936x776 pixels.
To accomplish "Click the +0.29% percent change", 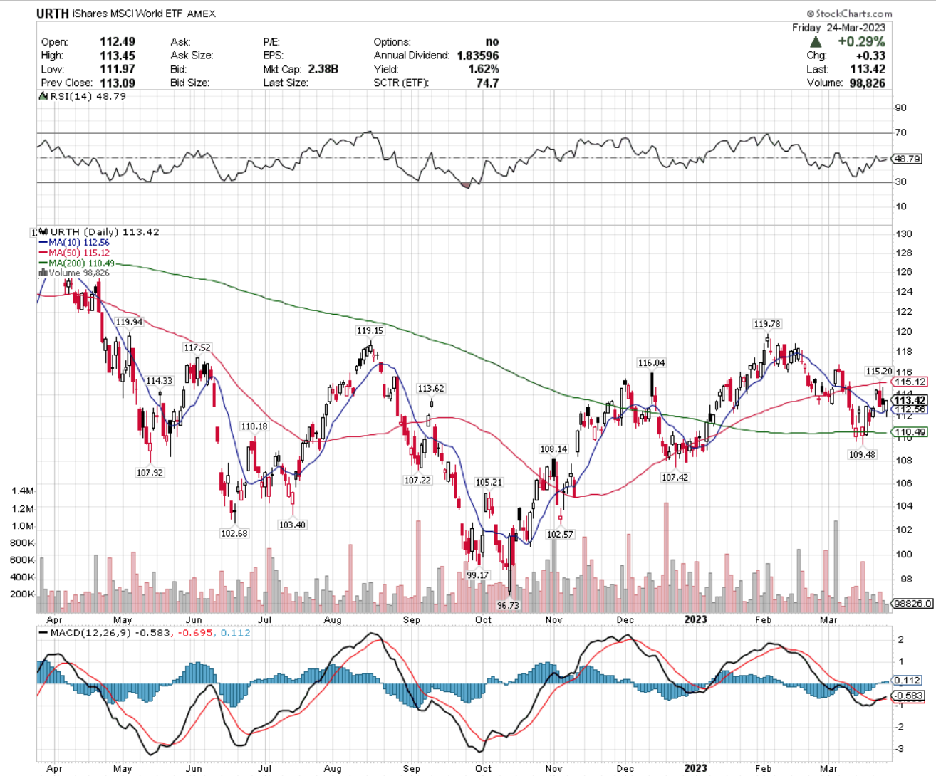I will [x=861, y=42].
